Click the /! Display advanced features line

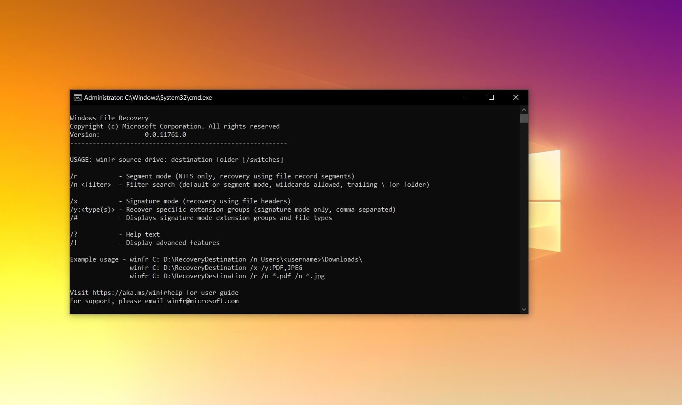[145, 243]
